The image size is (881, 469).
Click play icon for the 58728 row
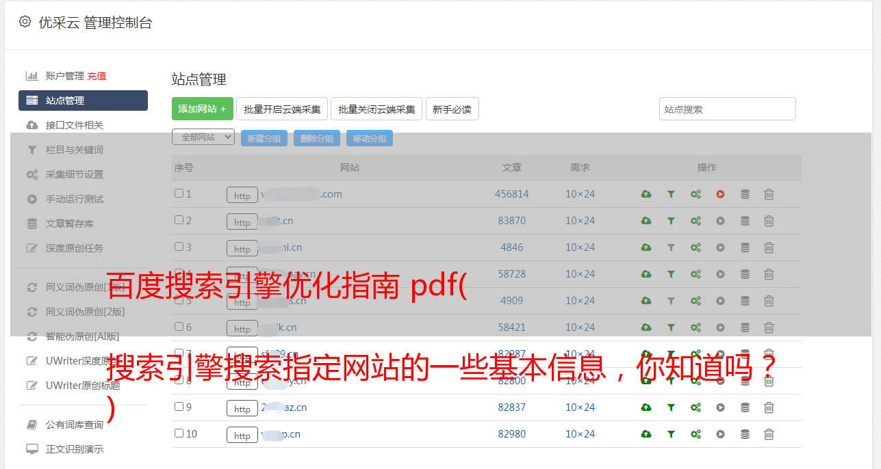pyautogui.click(x=720, y=274)
